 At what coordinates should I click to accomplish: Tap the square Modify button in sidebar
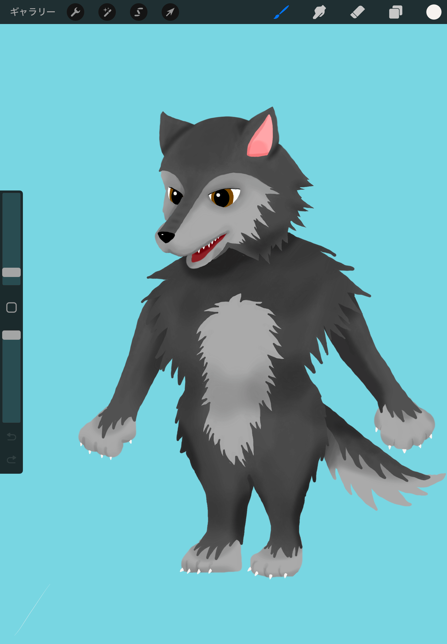click(x=11, y=308)
